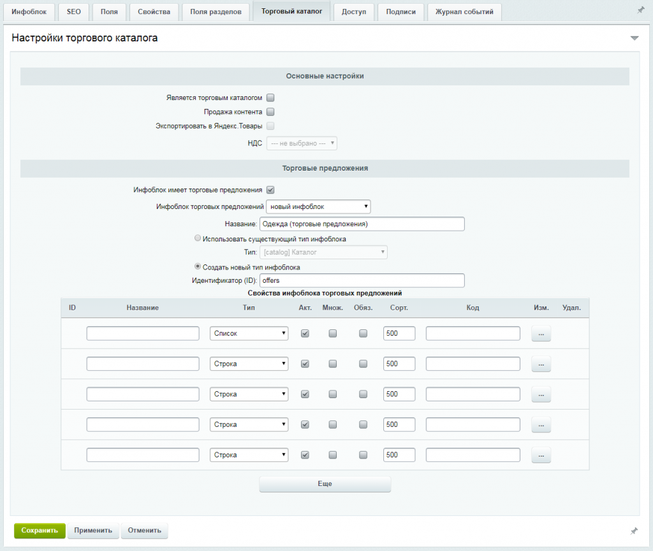
Task: Open the Свойства tab
Action: click(154, 11)
